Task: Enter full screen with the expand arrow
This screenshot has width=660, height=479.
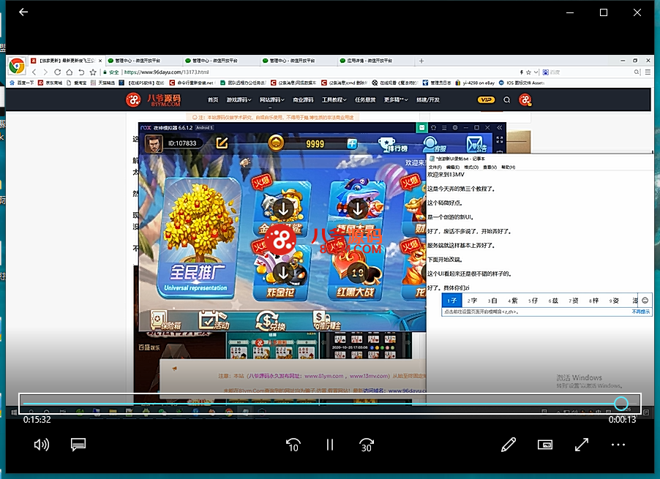Action: coord(582,444)
